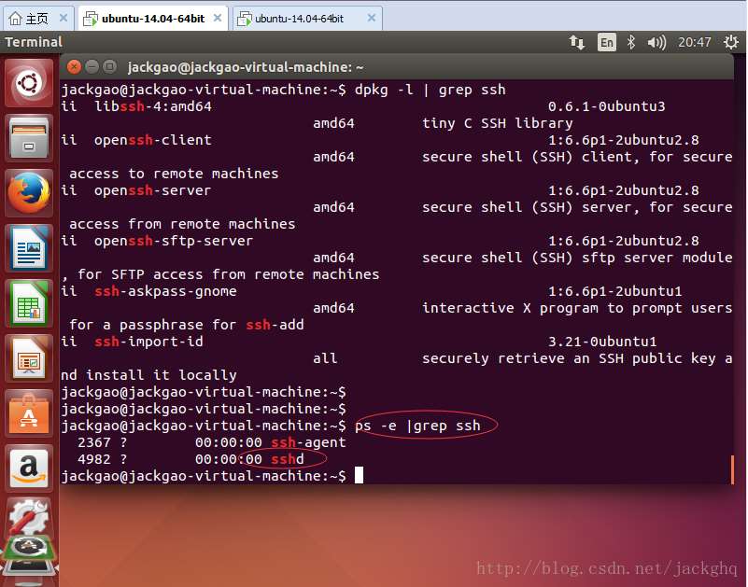The width and height of the screenshot is (748, 587).
Task: Maximize the terminal window
Action: click(110, 67)
